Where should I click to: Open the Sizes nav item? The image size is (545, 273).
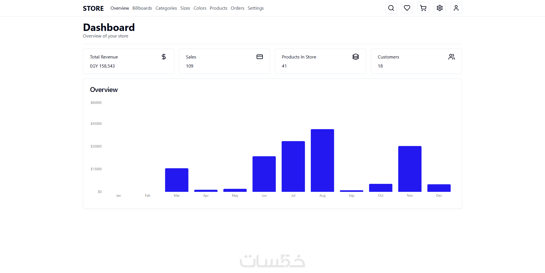185,8
